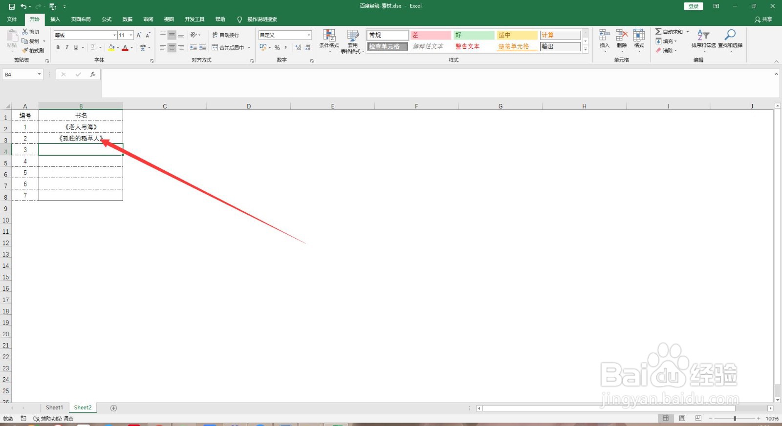Click the decrease indent icon

click(194, 47)
